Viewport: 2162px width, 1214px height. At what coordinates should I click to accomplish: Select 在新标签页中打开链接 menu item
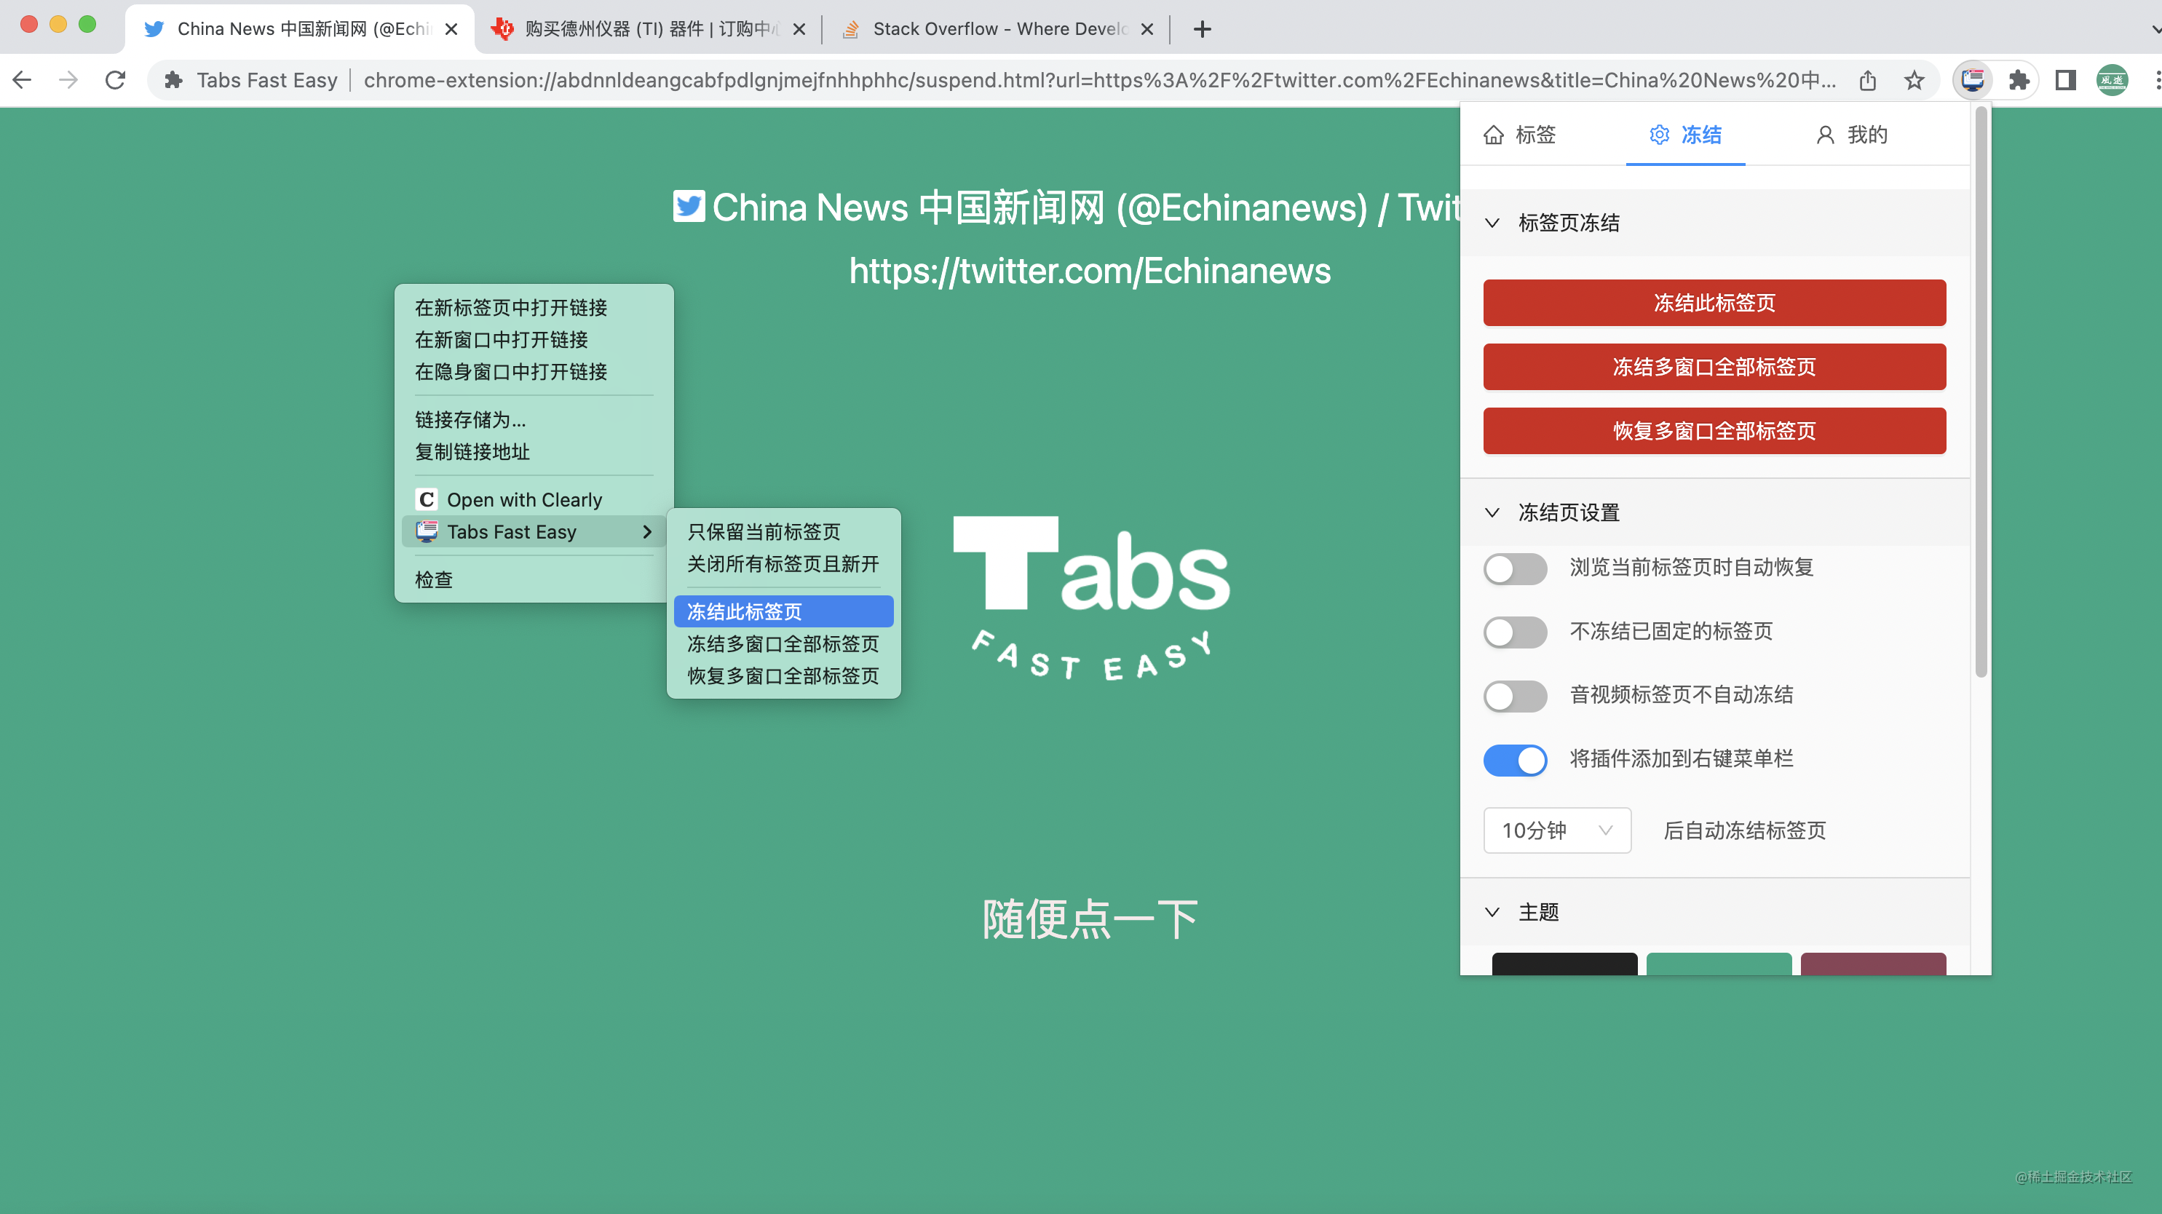[534, 307]
